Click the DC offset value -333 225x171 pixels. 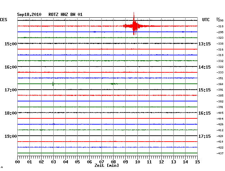pos(220,72)
